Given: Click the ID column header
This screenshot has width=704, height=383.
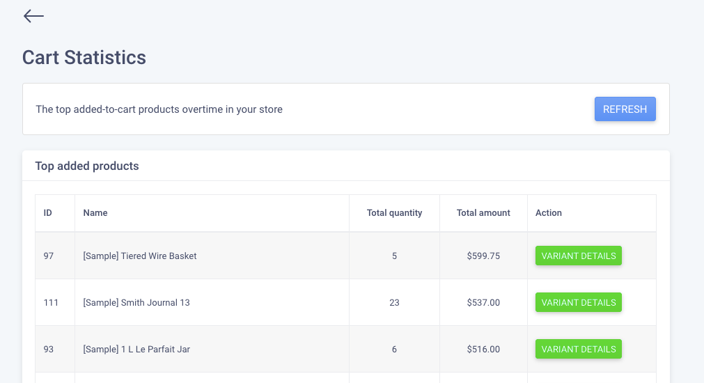Looking at the screenshot, I should point(48,213).
